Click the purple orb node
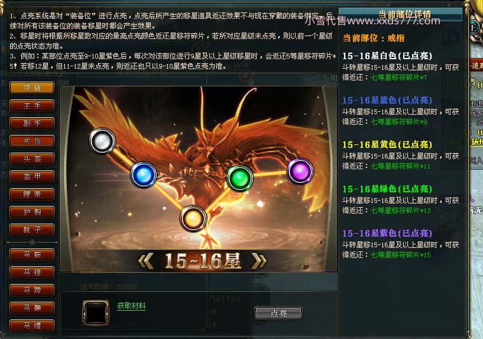Screen dimensions: 483x339 [300, 171]
